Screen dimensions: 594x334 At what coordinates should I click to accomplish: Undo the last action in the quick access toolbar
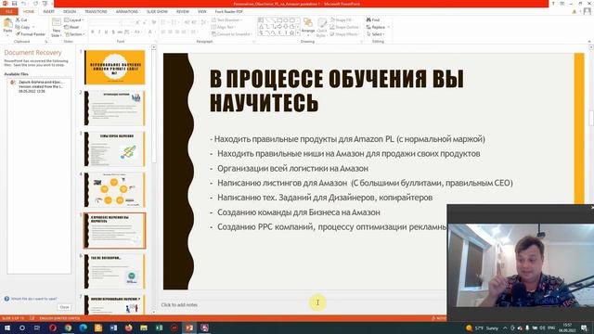23,4
